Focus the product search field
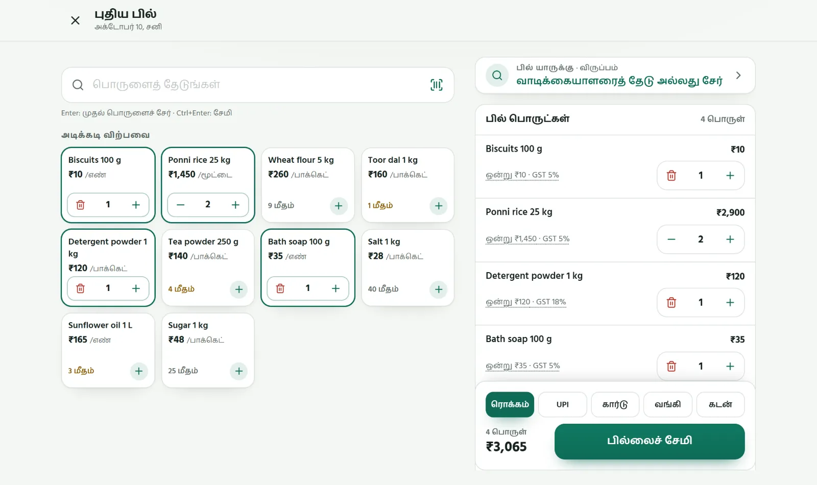Screen dimensions: 817x485 [x=258, y=85]
